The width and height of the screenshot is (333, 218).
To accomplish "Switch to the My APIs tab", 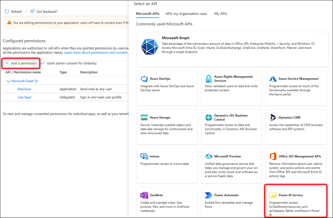I will [220, 14].
